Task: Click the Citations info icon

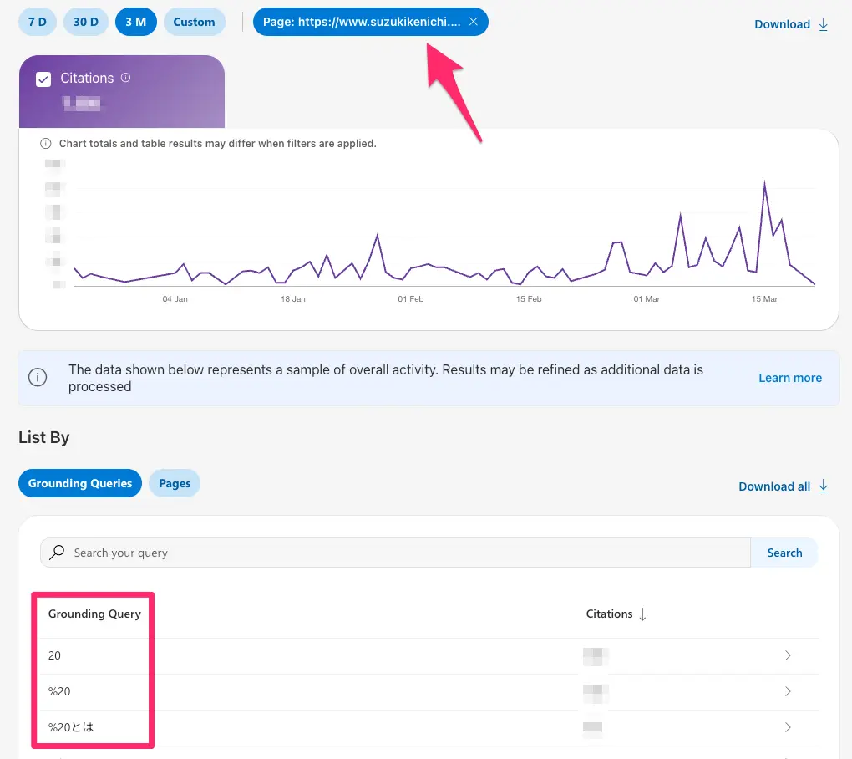Action: click(x=126, y=78)
